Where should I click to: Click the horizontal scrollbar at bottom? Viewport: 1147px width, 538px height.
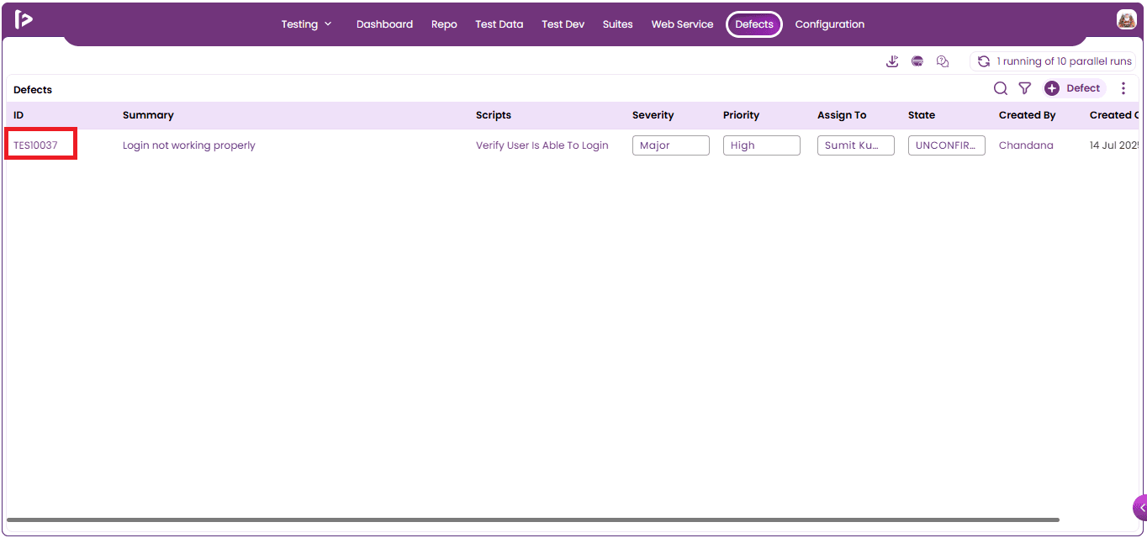533,520
